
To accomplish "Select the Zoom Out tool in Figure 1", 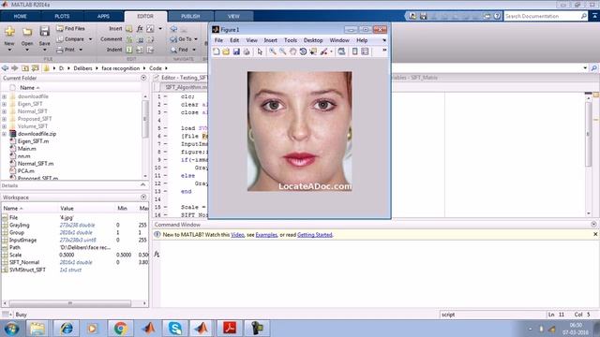I will click(283, 51).
